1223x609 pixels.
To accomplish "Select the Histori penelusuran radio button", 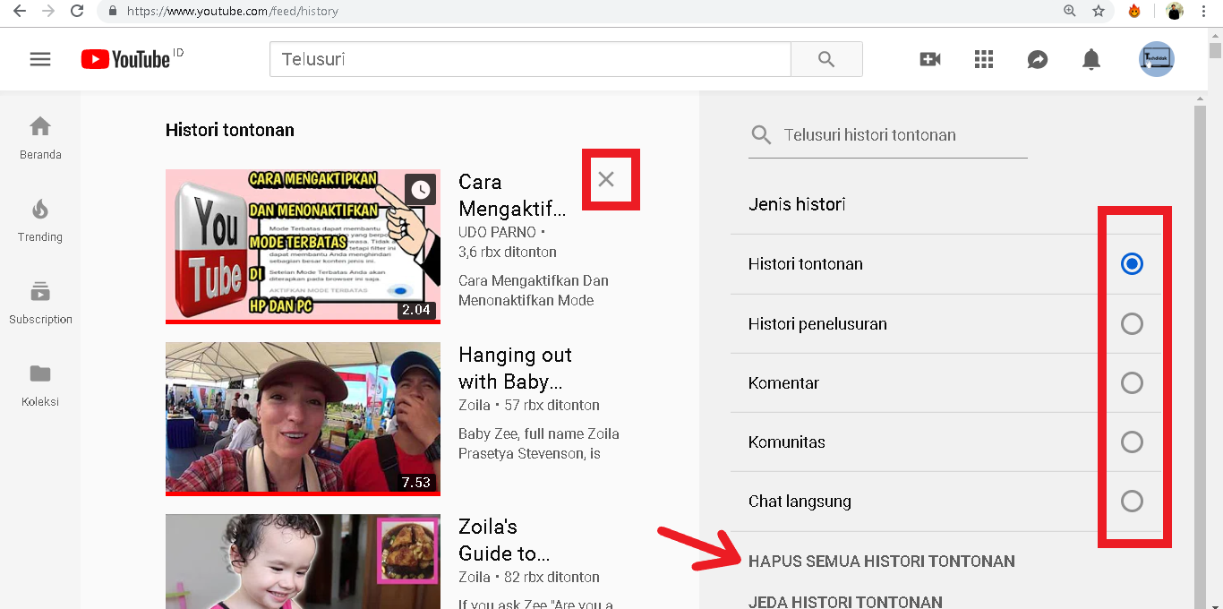I will coord(1132,323).
